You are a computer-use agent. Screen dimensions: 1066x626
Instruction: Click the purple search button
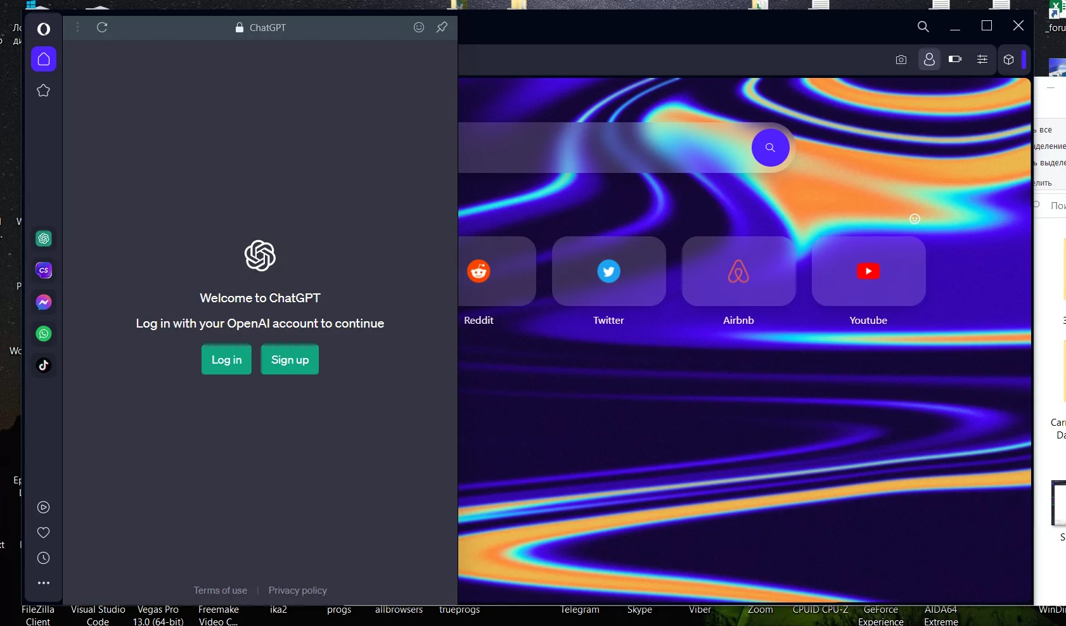pyautogui.click(x=770, y=148)
